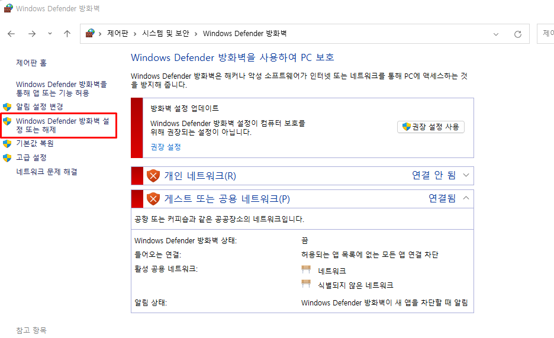Open 앱 또는 기능 허용 link
The image size is (554, 338).
(62, 89)
